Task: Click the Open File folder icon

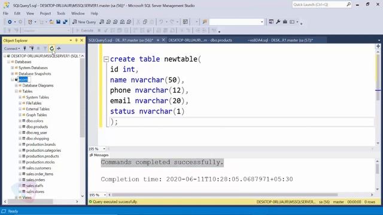Action: click(51, 22)
